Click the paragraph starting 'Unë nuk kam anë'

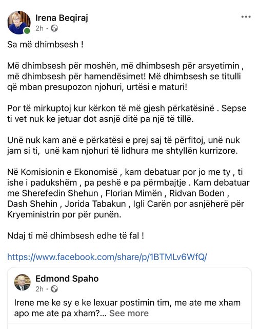(124, 145)
